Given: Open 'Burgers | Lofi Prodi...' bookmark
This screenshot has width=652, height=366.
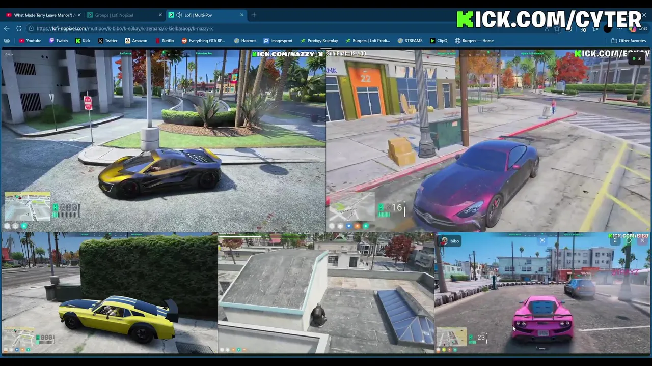Looking at the screenshot, I should (367, 41).
